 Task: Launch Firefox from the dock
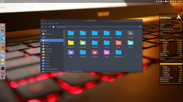tap(3, 30)
